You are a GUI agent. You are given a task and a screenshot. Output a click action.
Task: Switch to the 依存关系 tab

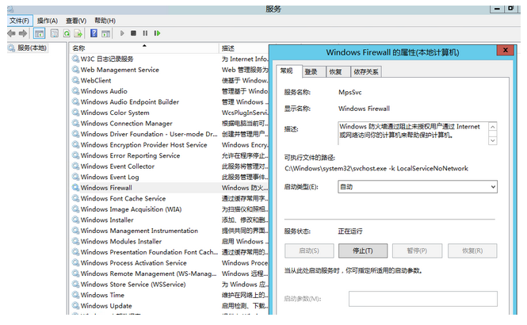366,71
